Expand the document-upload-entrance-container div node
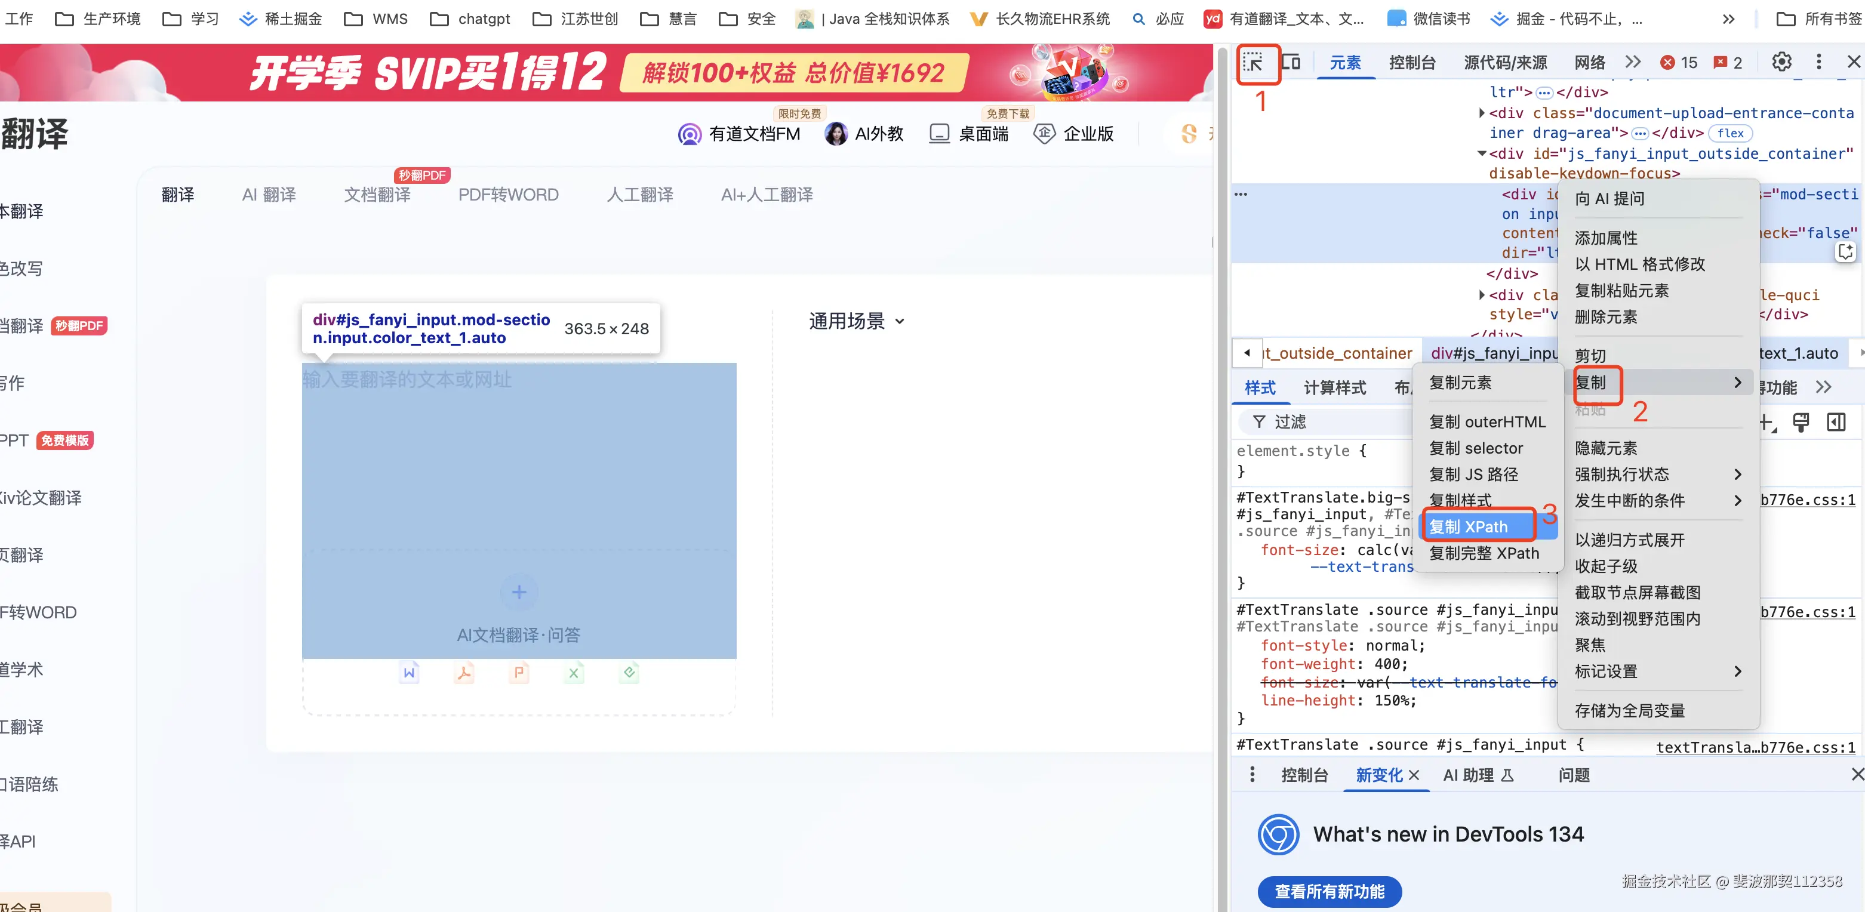 pyautogui.click(x=1481, y=113)
